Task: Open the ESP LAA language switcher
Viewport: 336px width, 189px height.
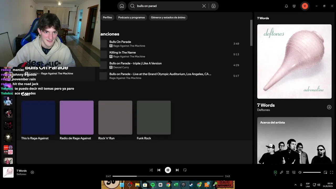Action: [308, 185]
